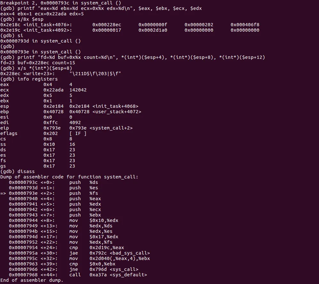Click the 'fd=23 buf=0x228ec count=15' output
Viewport: 319px width, 284px height.
coord(38,63)
